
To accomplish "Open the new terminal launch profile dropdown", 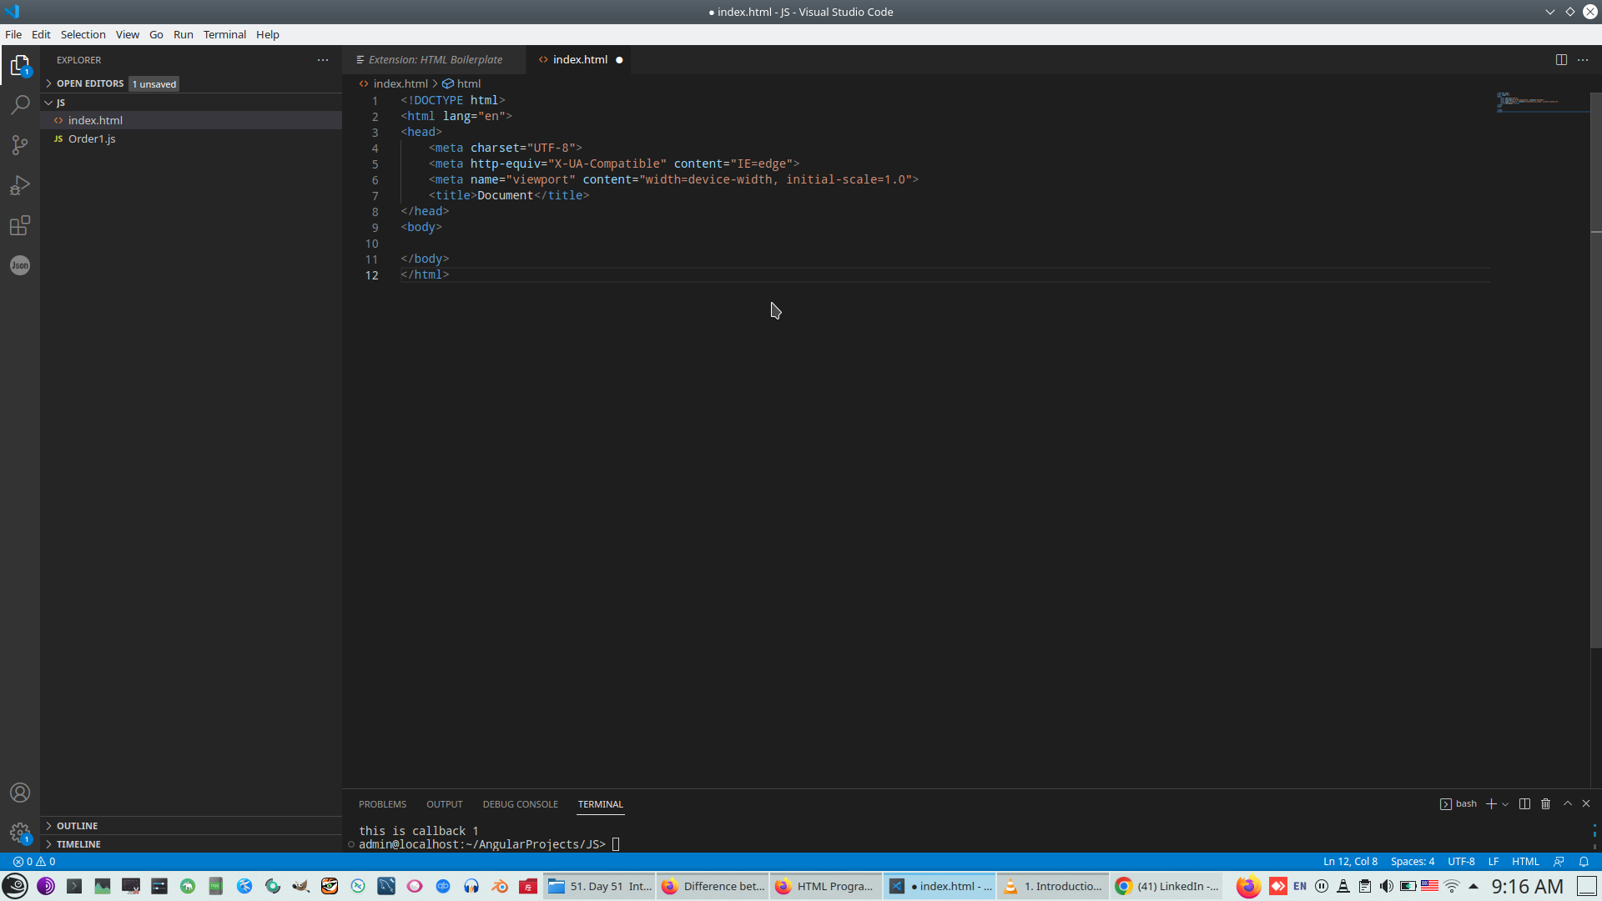I will coord(1505,804).
